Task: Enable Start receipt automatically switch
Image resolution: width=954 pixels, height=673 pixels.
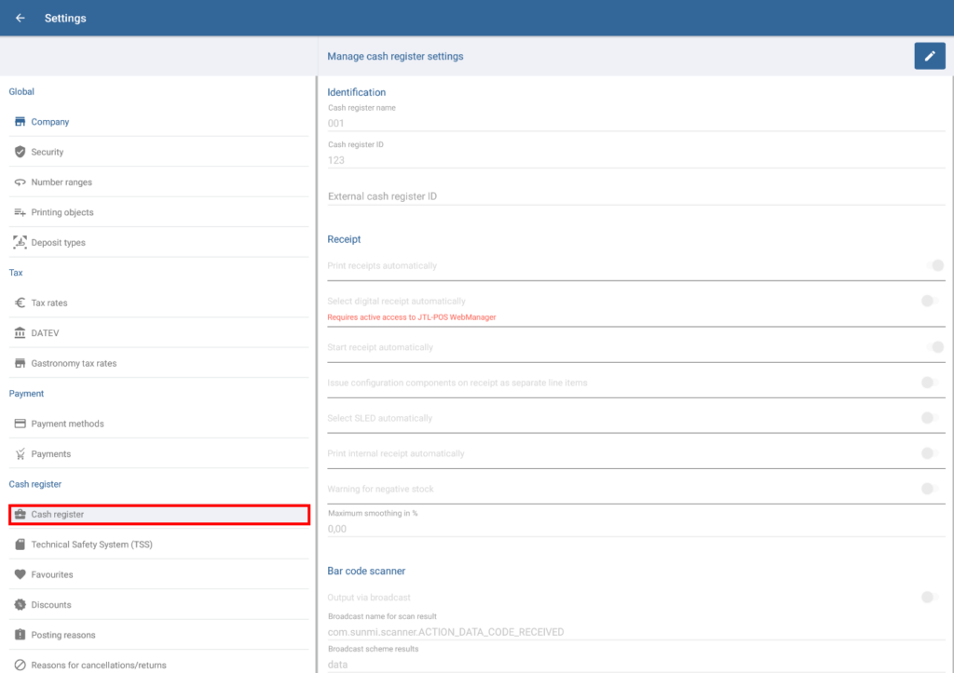Action: click(x=932, y=347)
